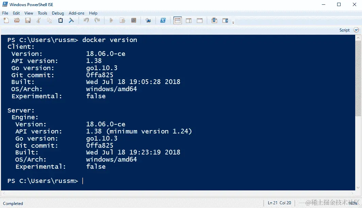Place cursor at the bottom PS prompt
Image resolution: width=362 pixels, height=208 pixels.
83,181
